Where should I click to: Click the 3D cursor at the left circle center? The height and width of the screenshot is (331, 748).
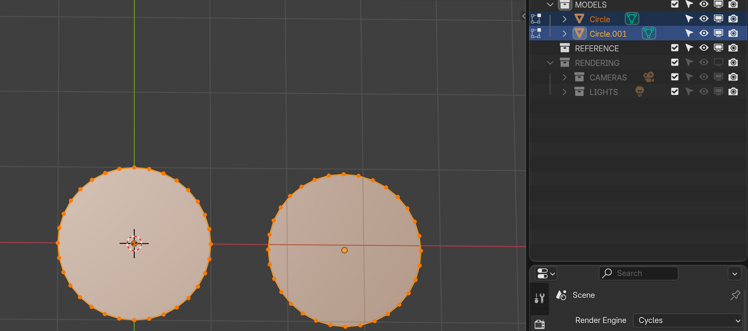[134, 243]
